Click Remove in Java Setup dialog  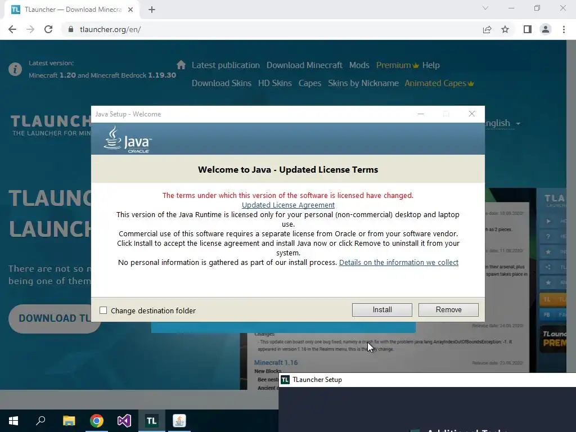[448, 310]
